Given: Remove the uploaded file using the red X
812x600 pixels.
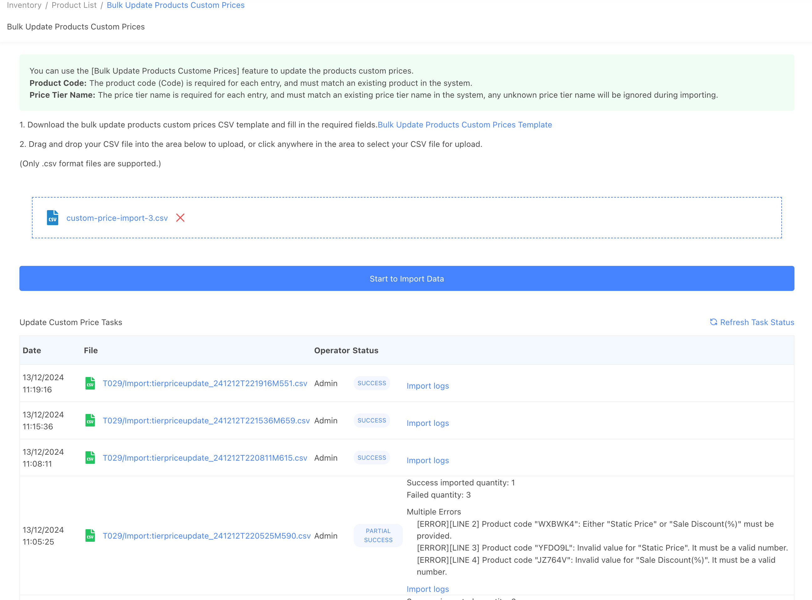Looking at the screenshot, I should tap(180, 218).
